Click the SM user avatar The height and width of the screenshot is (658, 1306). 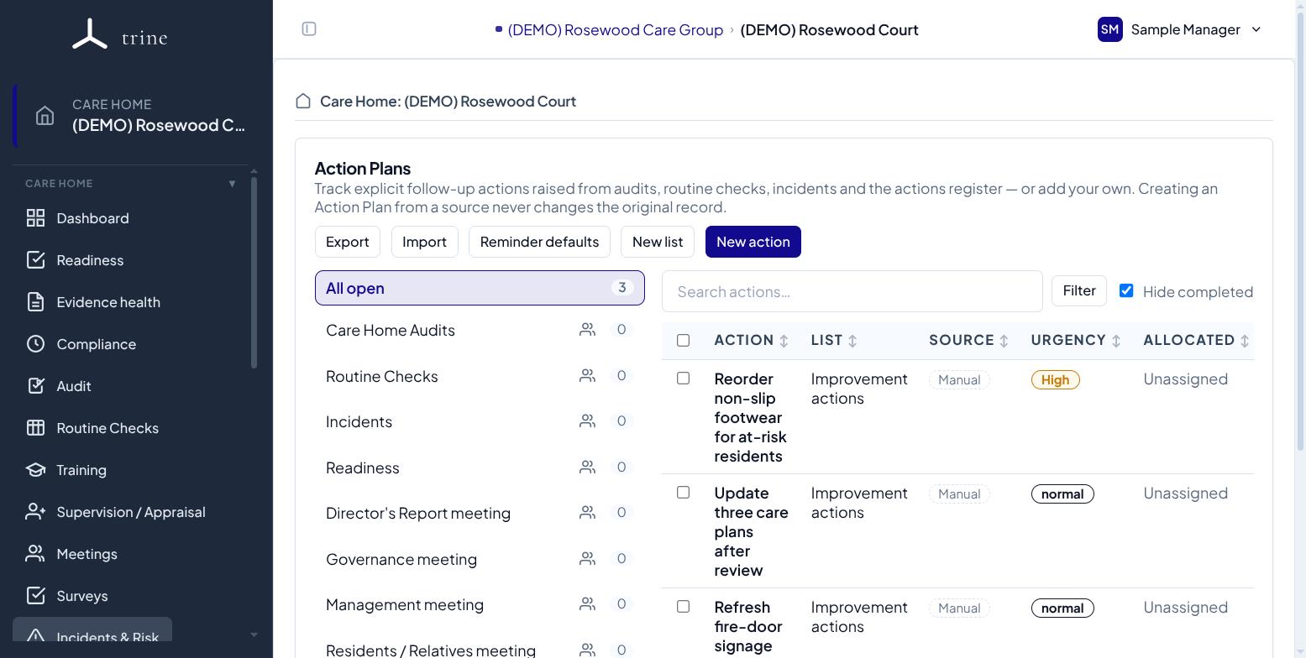[1109, 29]
